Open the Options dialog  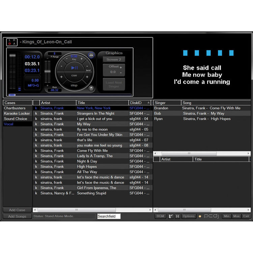[189, 216]
